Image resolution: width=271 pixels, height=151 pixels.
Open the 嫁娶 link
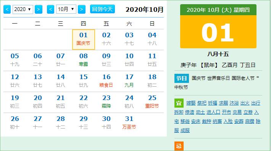click(x=191, y=103)
